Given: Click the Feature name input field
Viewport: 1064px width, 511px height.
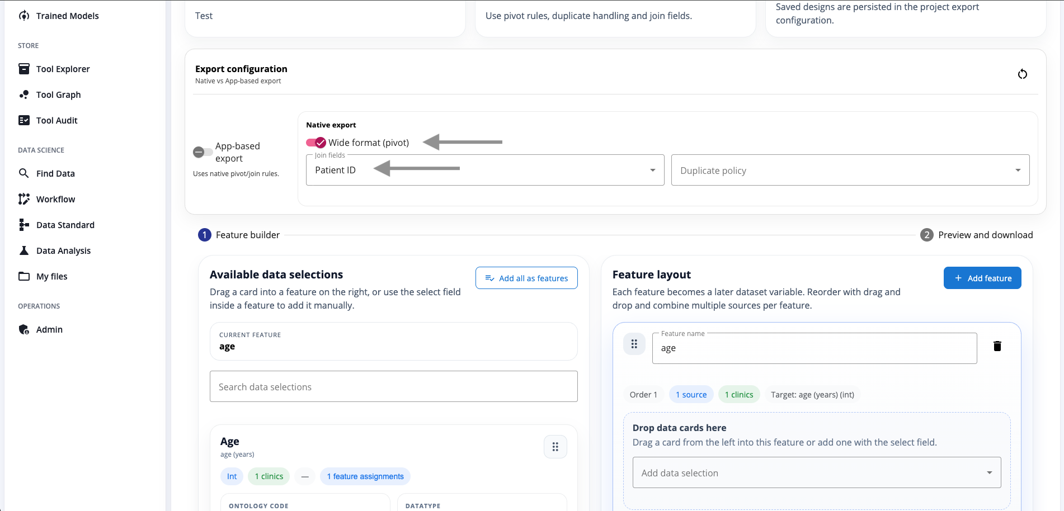Looking at the screenshot, I should 815,348.
